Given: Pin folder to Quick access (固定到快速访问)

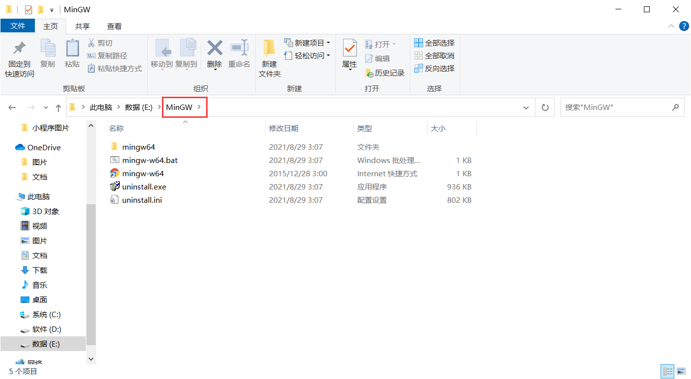Looking at the screenshot, I should coord(20,59).
